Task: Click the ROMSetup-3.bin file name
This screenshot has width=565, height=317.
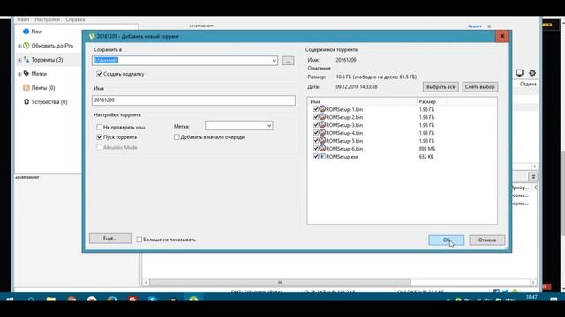Action: coord(344,125)
